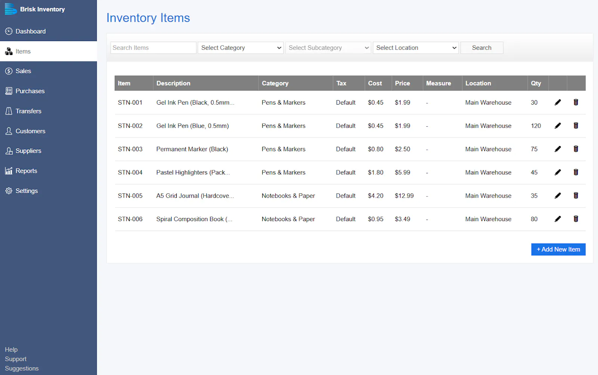598x375 pixels.
Task: Delete item STN-006 with the trash icon
Action: [576, 219]
